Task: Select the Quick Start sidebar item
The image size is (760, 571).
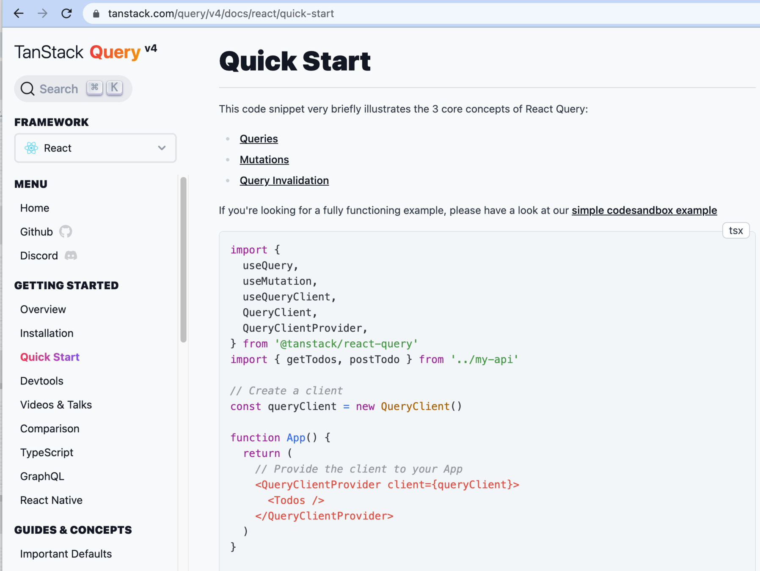Action: (50, 357)
